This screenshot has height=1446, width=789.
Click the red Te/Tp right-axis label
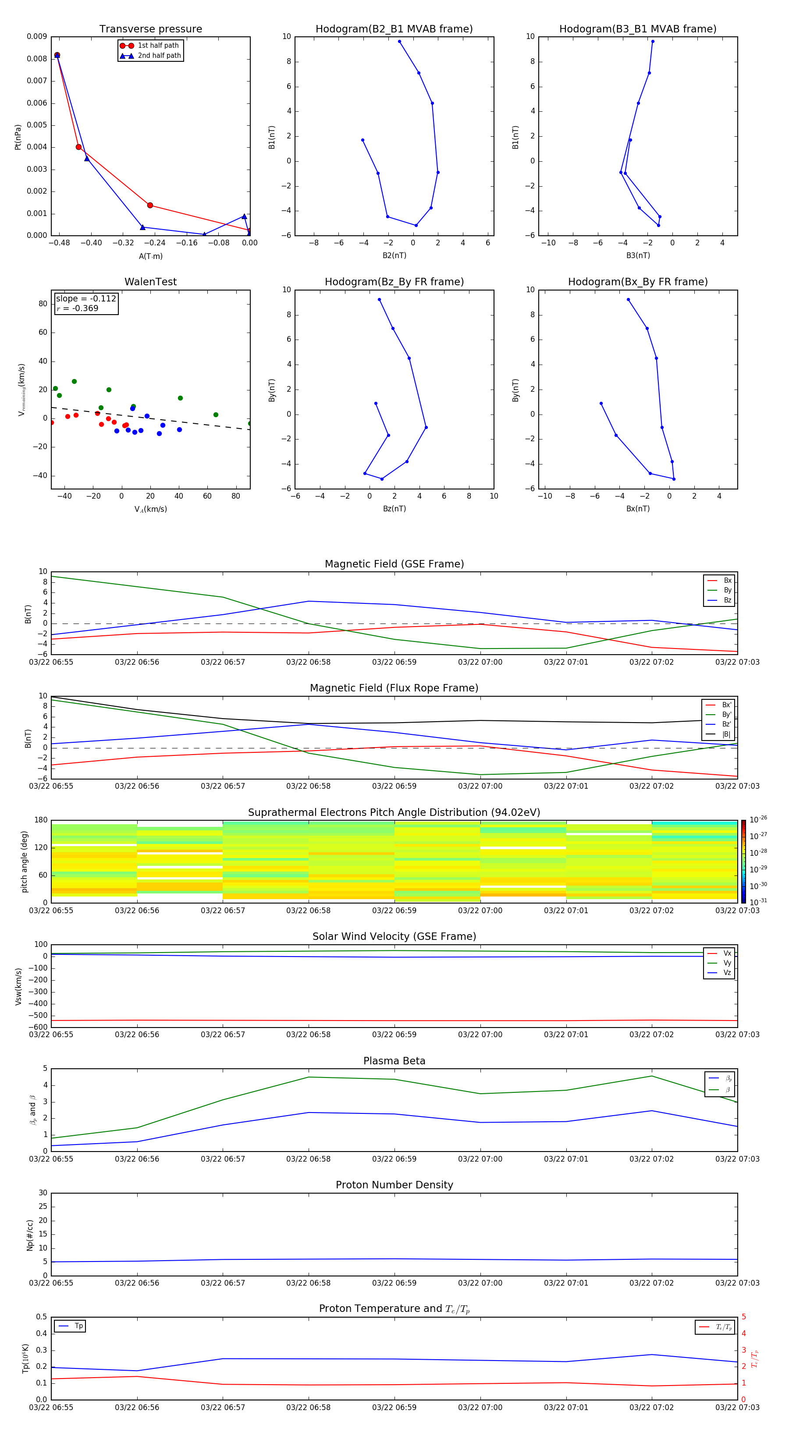pos(754,1358)
